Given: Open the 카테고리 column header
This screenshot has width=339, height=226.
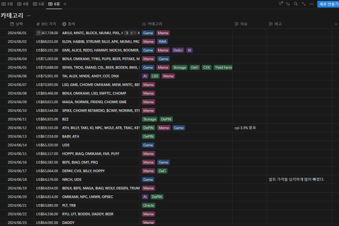Looking at the screenshot, I should 152,24.
